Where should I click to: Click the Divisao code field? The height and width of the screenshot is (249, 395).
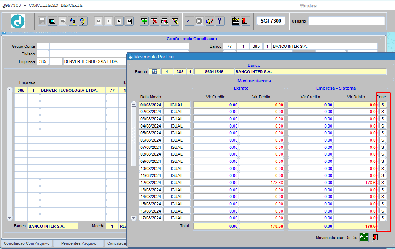[x=43, y=54]
